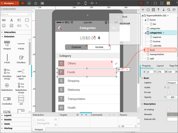
Task: Expand the Static components section
Action: 7,124
